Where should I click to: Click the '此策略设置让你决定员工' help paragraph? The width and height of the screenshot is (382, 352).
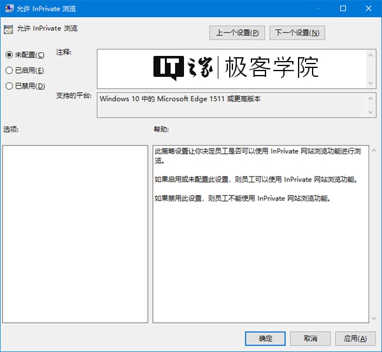point(258,156)
